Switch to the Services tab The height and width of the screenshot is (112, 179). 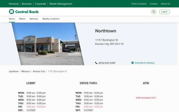34,19
